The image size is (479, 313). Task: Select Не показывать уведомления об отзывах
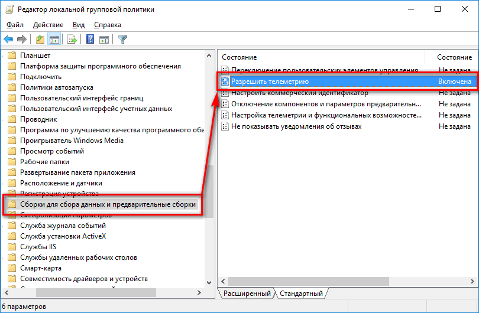pos(296,126)
